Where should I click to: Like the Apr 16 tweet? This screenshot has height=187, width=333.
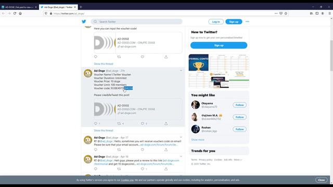142,169
